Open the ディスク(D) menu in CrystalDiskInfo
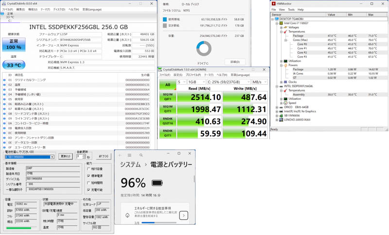The image size is (389, 235). point(59,9)
